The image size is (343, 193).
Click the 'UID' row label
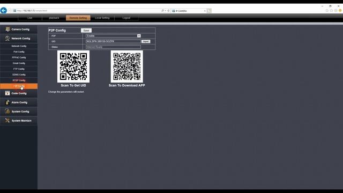pos(54,41)
